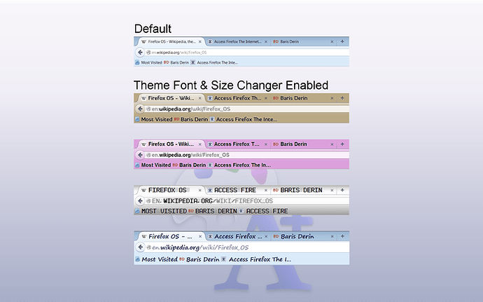Screen dimensions: 483x302
Task: Open Access Firefox The In bookmark in pink toolbar
Action: pyautogui.click(x=239, y=165)
